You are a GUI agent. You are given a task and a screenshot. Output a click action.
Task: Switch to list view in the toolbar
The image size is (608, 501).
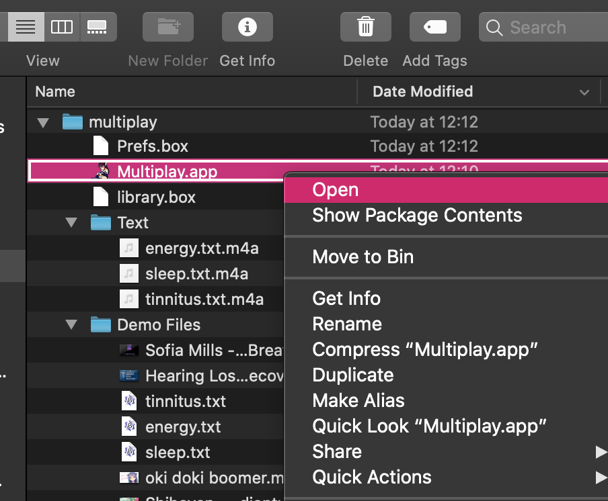pyautogui.click(x=26, y=27)
